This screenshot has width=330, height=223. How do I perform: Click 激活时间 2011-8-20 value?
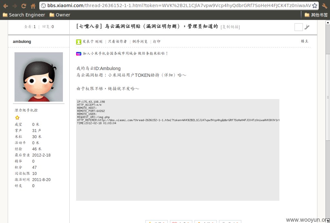tap(42, 180)
